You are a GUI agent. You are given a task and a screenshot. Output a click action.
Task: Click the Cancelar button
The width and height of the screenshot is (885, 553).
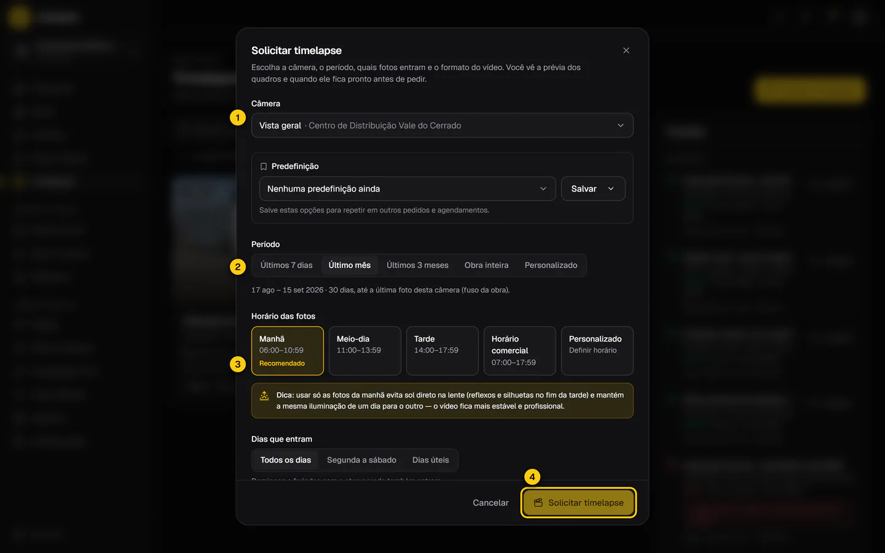point(490,503)
